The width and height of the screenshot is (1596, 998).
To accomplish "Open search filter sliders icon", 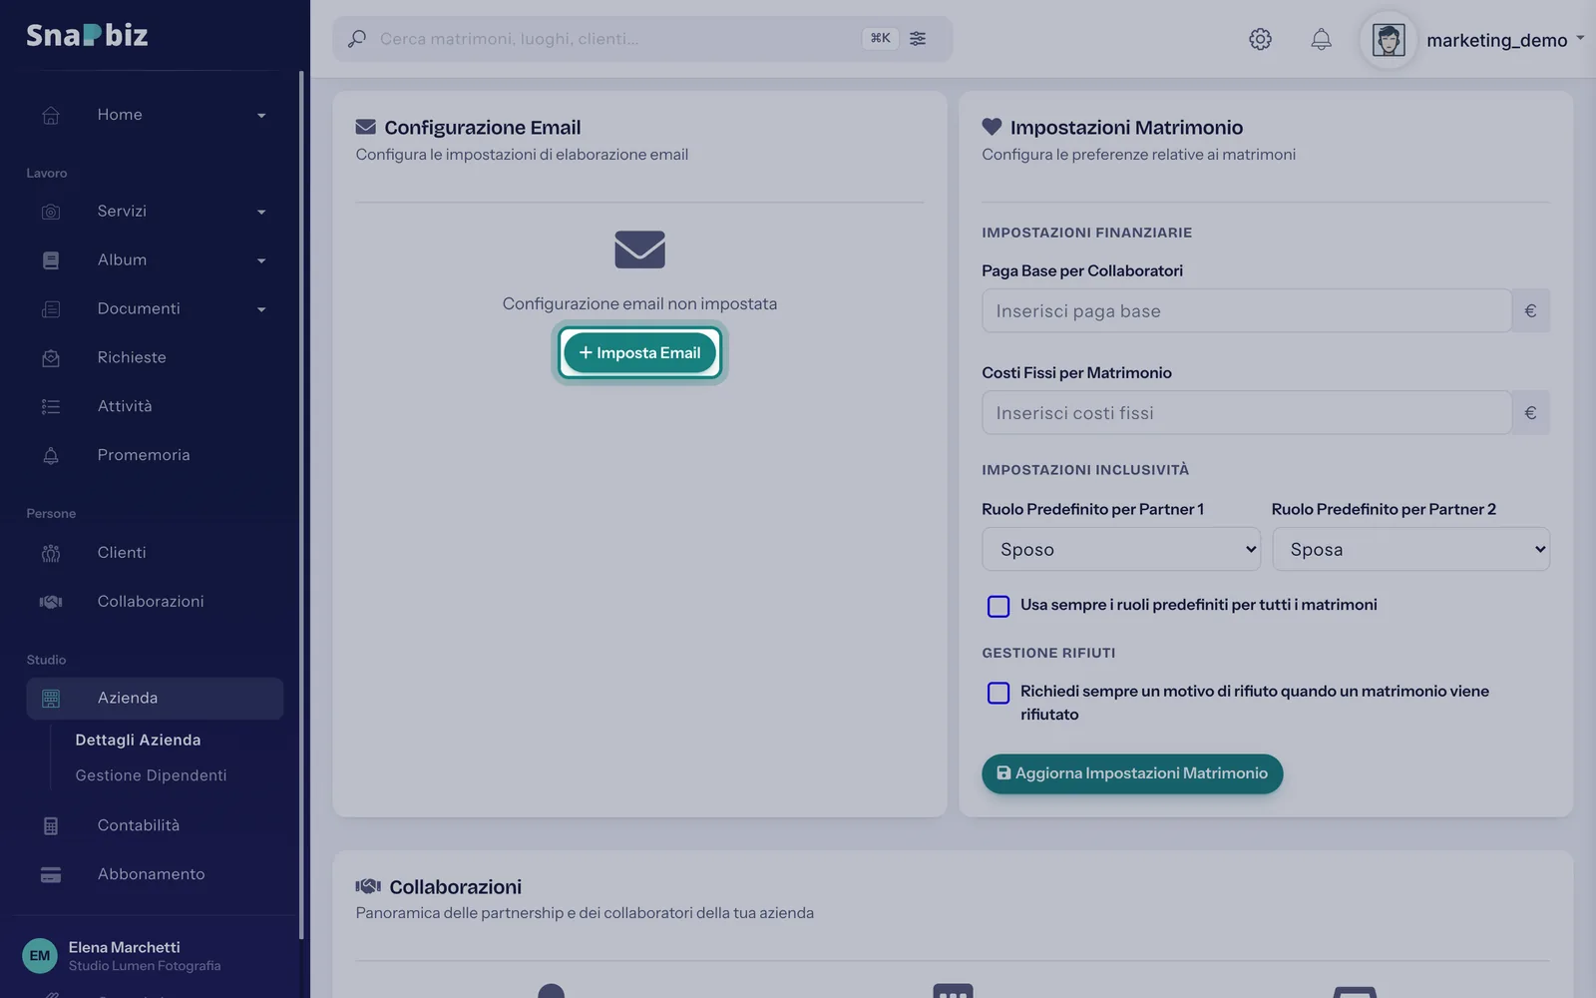I will (918, 38).
